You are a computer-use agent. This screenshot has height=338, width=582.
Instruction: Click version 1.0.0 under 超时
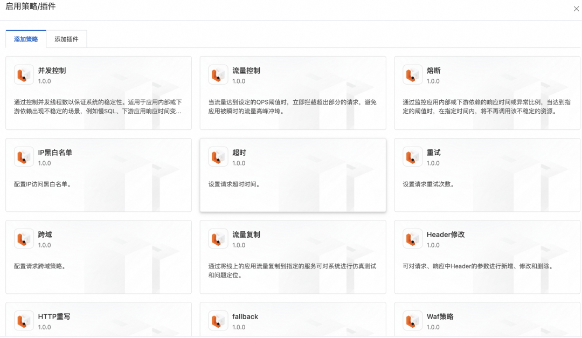point(239,163)
